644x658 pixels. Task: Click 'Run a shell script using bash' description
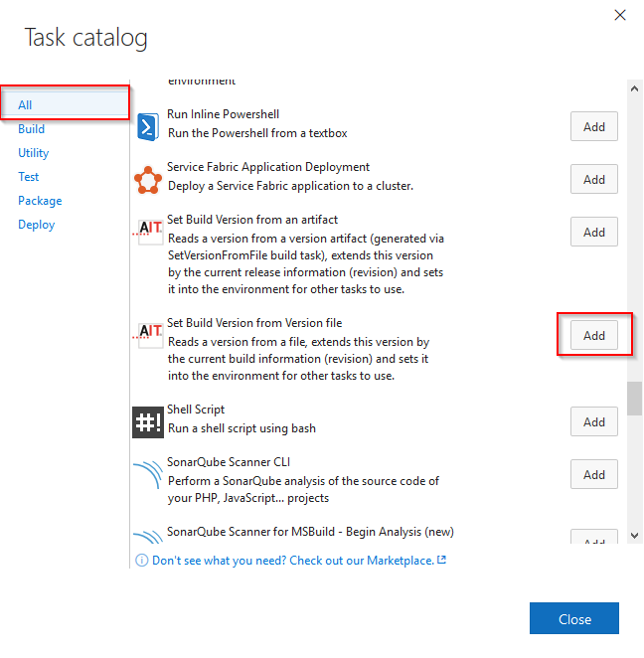click(x=241, y=428)
